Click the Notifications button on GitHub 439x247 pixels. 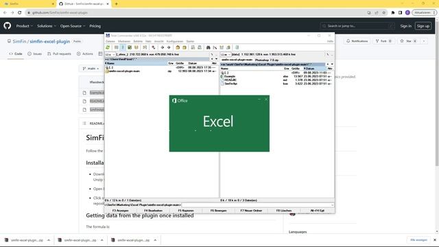tap(357, 41)
